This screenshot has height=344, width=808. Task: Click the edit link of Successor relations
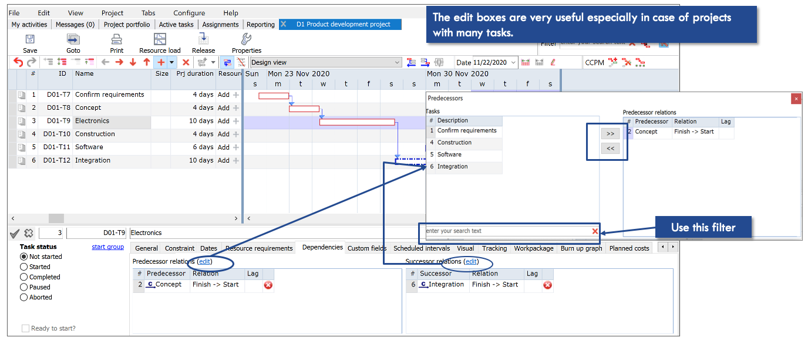472,261
